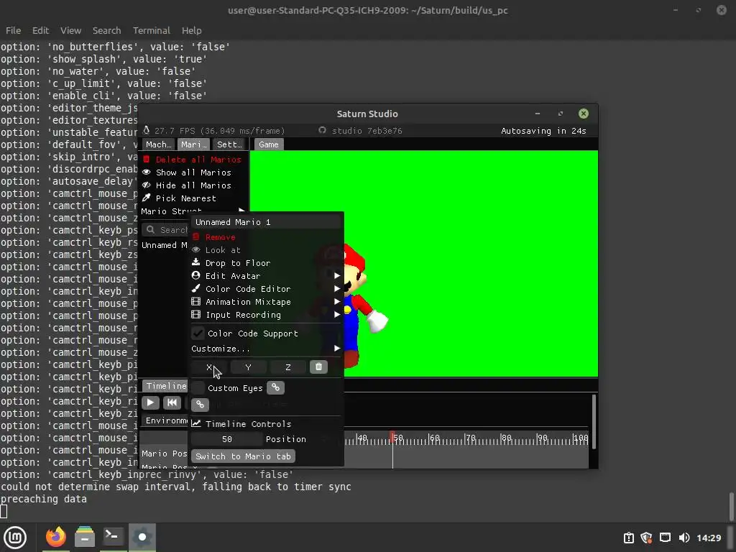Click the X axis field
This screenshot has width=736, height=552.
tap(209, 367)
